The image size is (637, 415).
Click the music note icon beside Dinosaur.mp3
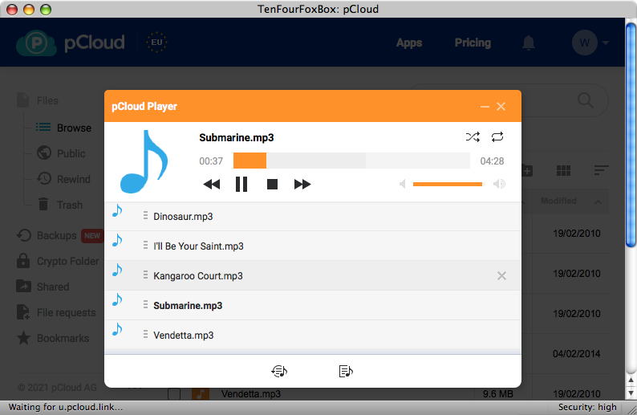(x=117, y=210)
